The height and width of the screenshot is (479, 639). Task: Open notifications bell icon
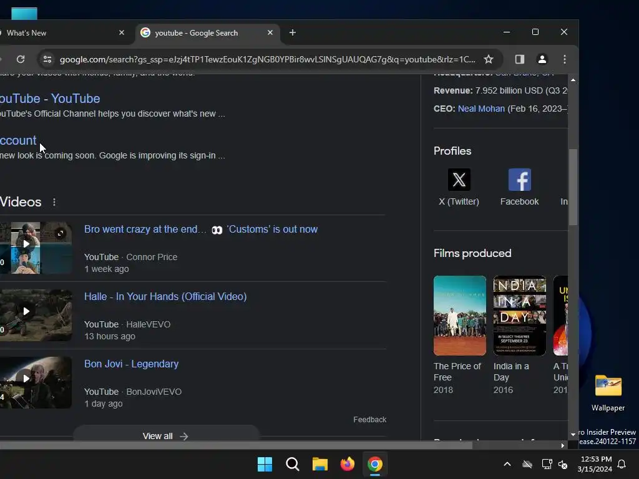[622, 464]
